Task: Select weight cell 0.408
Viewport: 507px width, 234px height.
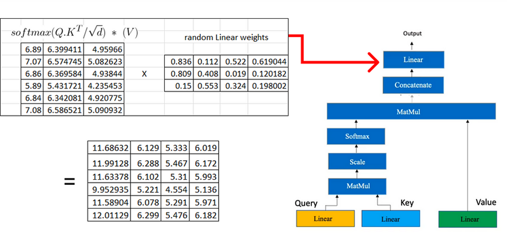Action: click(207, 74)
